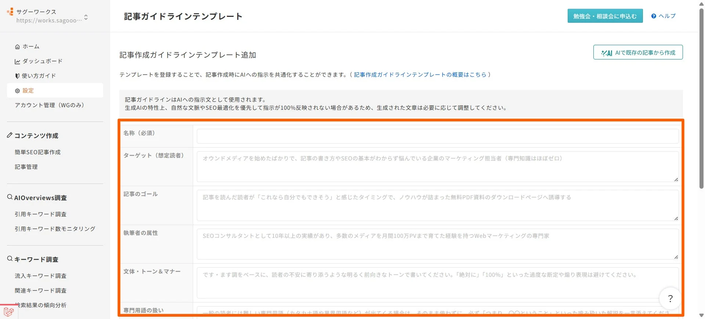Click the サグーワークス logo icon
This screenshot has height=319, width=705.
10,12
